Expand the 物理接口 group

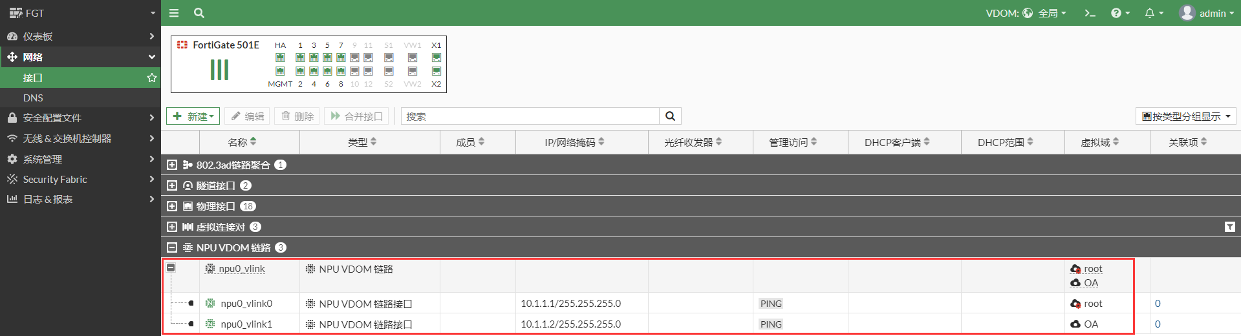(172, 206)
